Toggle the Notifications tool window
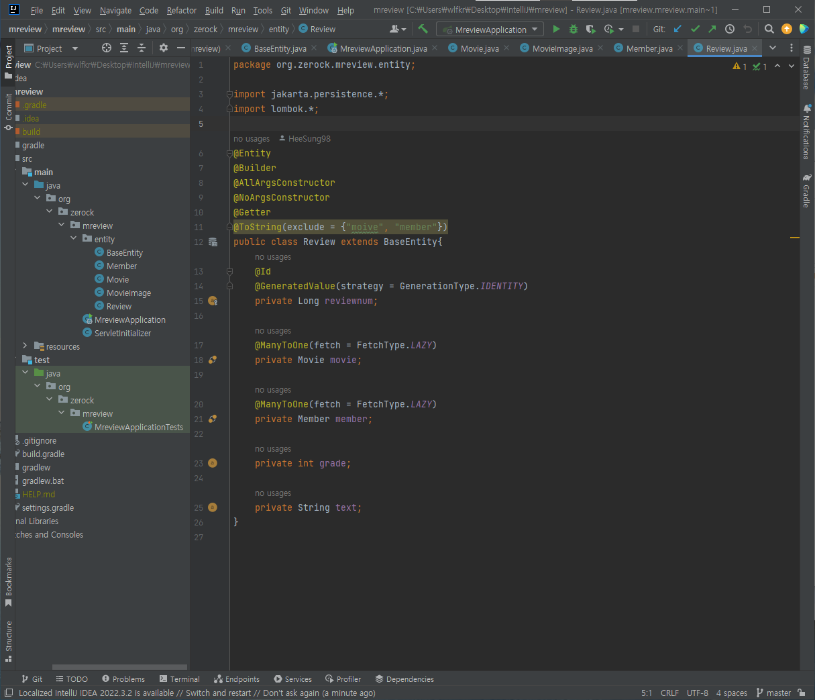The image size is (815, 700). click(x=806, y=132)
